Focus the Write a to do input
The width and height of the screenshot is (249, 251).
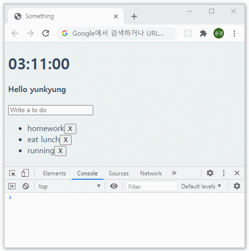[x=50, y=110]
